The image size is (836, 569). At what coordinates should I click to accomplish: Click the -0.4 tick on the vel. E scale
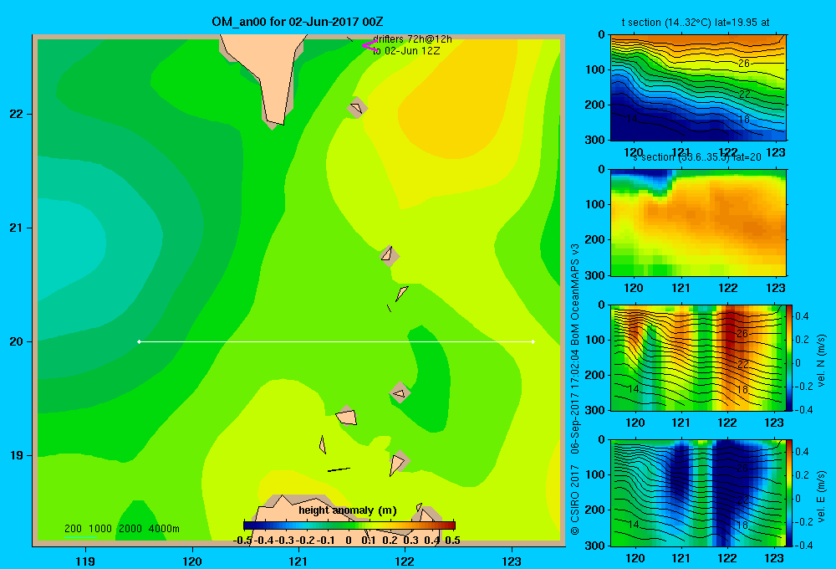click(803, 545)
